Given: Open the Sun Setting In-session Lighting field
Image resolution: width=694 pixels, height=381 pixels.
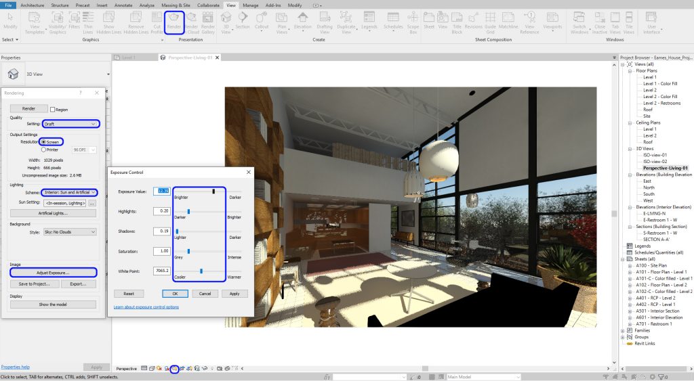Looking at the screenshot, I should 64,203.
